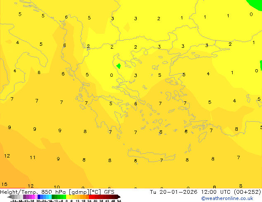Pick the dark purple swatch in the legend
This screenshot has height=202, width=262.
(24, 197)
